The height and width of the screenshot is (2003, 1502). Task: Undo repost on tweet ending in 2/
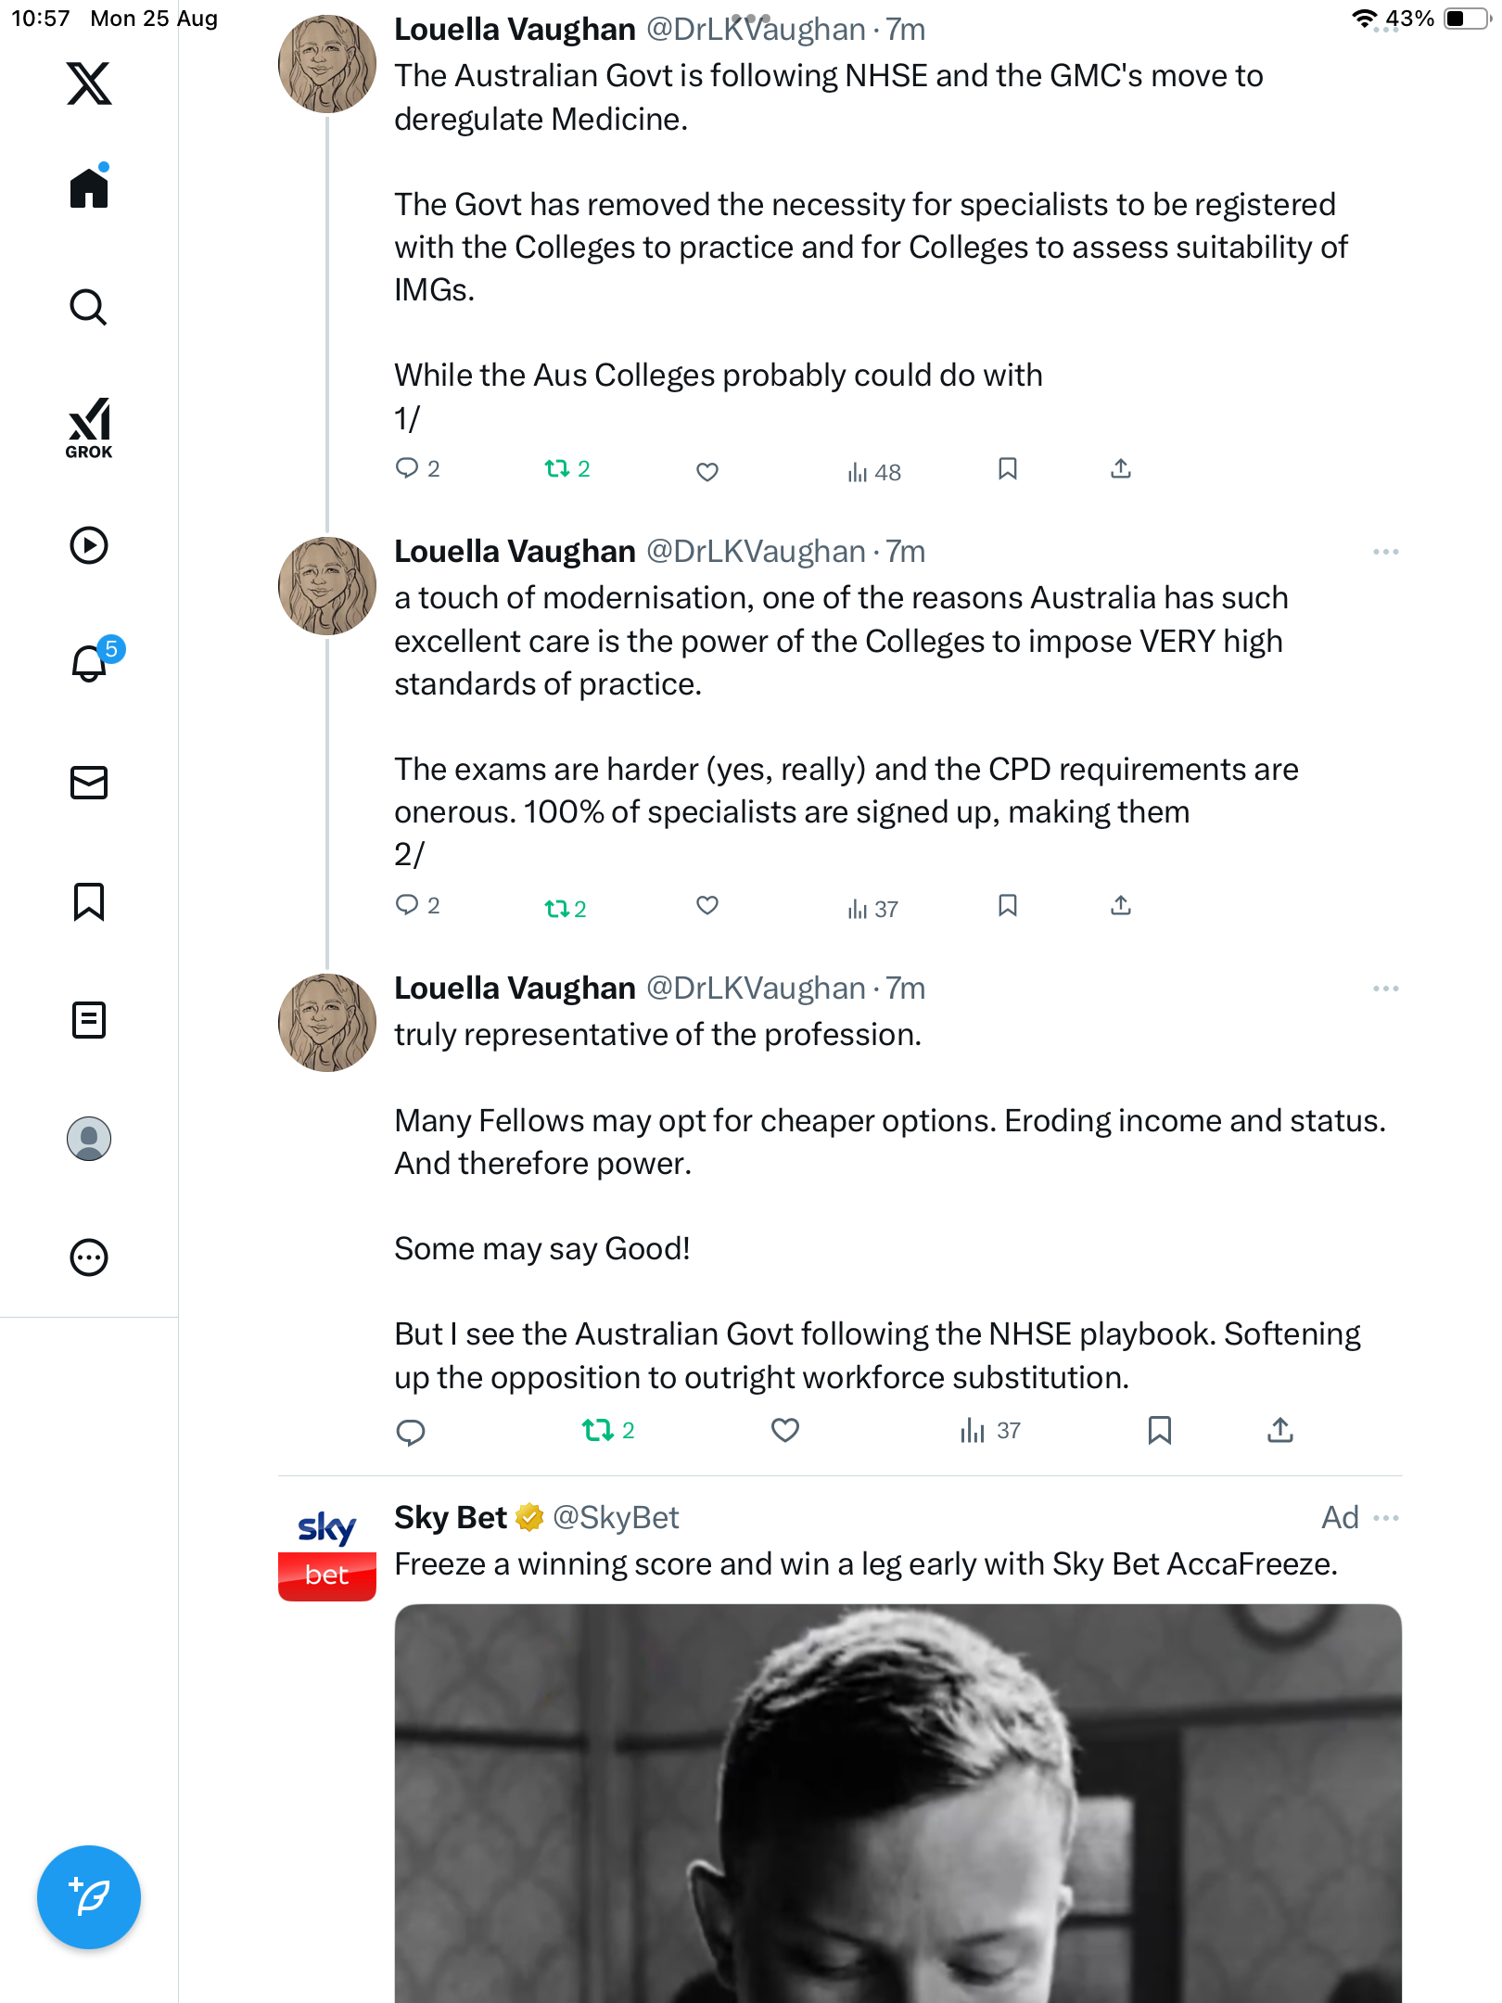pyautogui.click(x=565, y=908)
